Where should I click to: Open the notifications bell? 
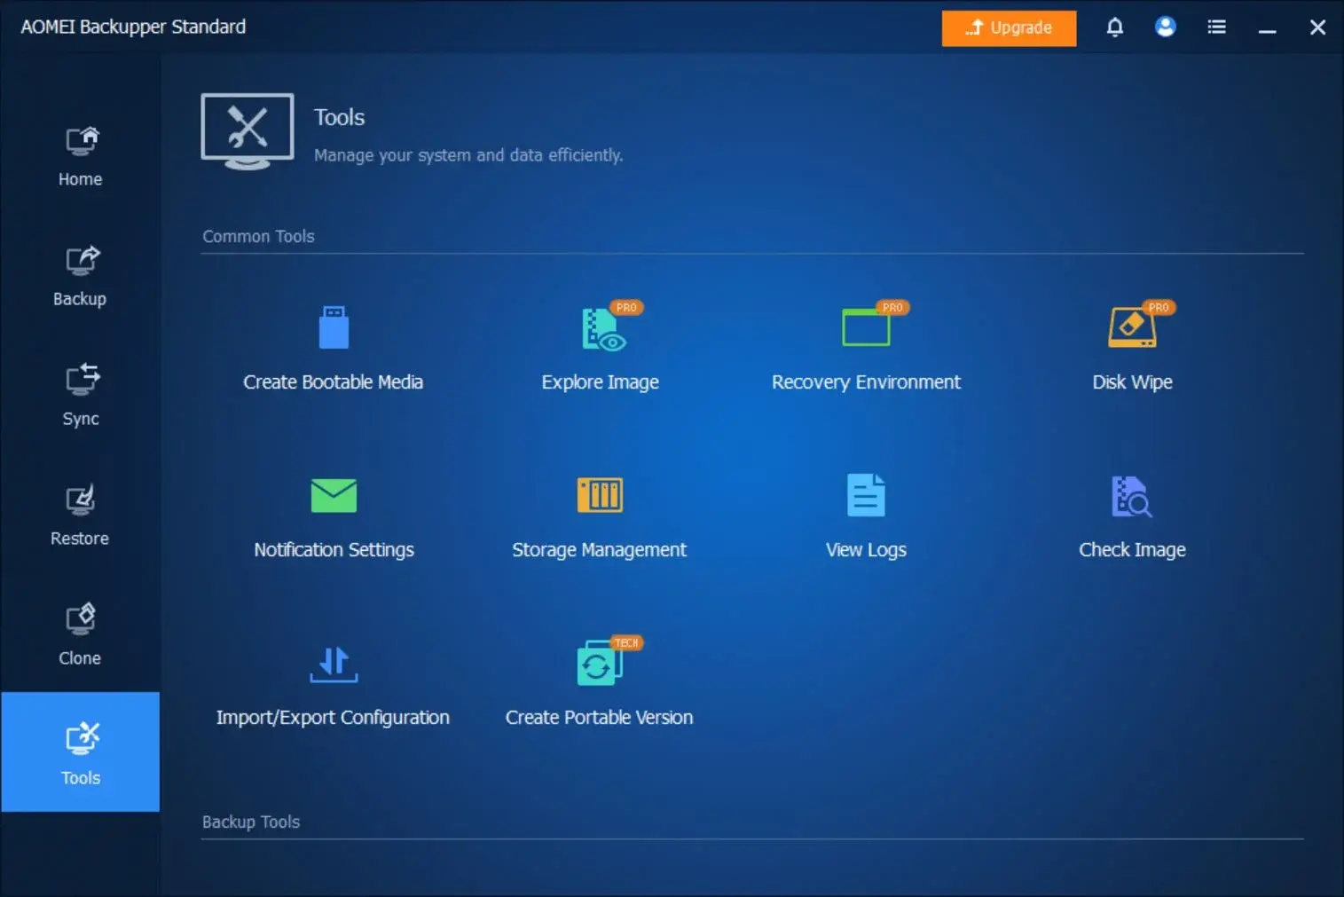pyautogui.click(x=1114, y=28)
